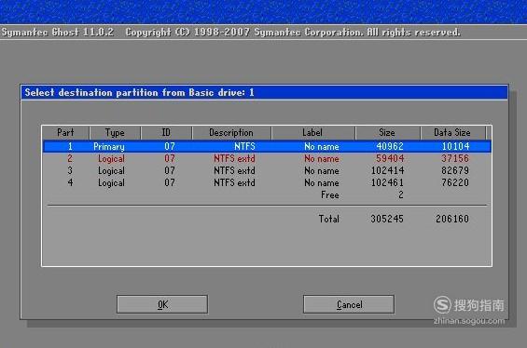This screenshot has height=348, width=527.
Task: Click data size value 37156
Action: (455, 158)
